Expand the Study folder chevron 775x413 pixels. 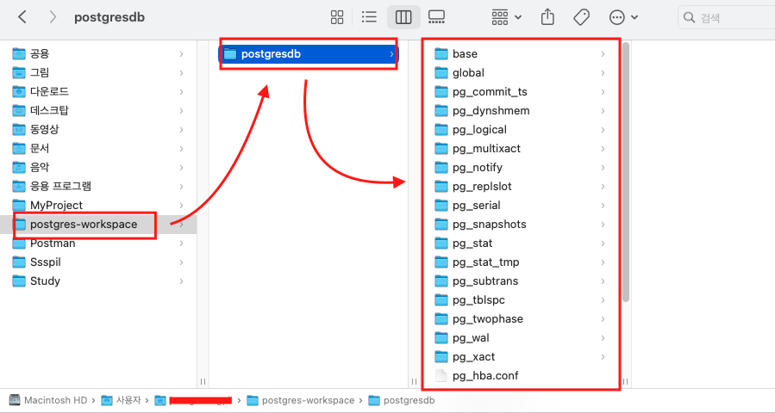(181, 280)
